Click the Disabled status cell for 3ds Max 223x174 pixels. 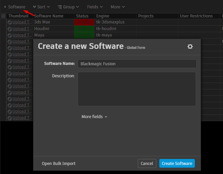point(84,22)
